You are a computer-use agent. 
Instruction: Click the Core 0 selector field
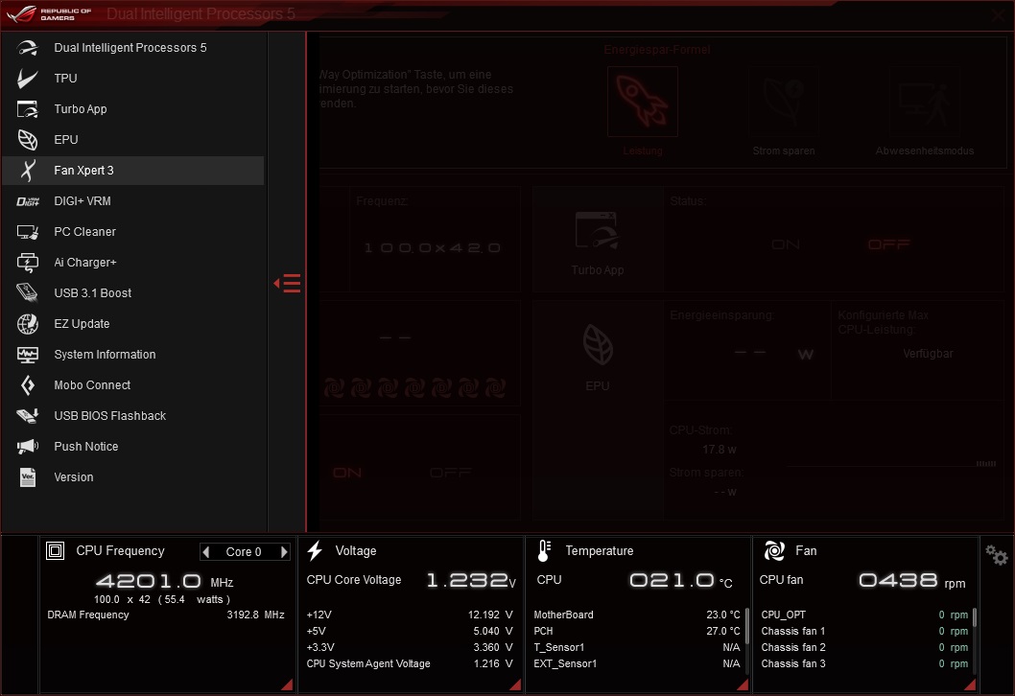(x=245, y=552)
